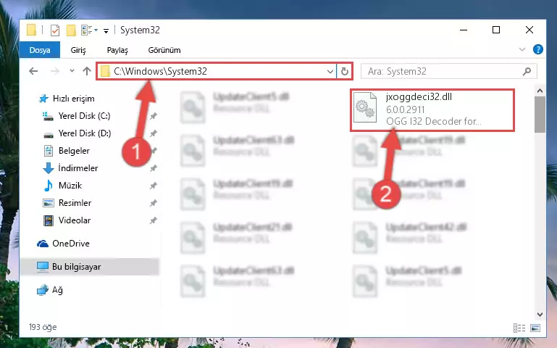The width and height of the screenshot is (557, 348).
Task: Click the Videolar film icon
Action: point(49,220)
